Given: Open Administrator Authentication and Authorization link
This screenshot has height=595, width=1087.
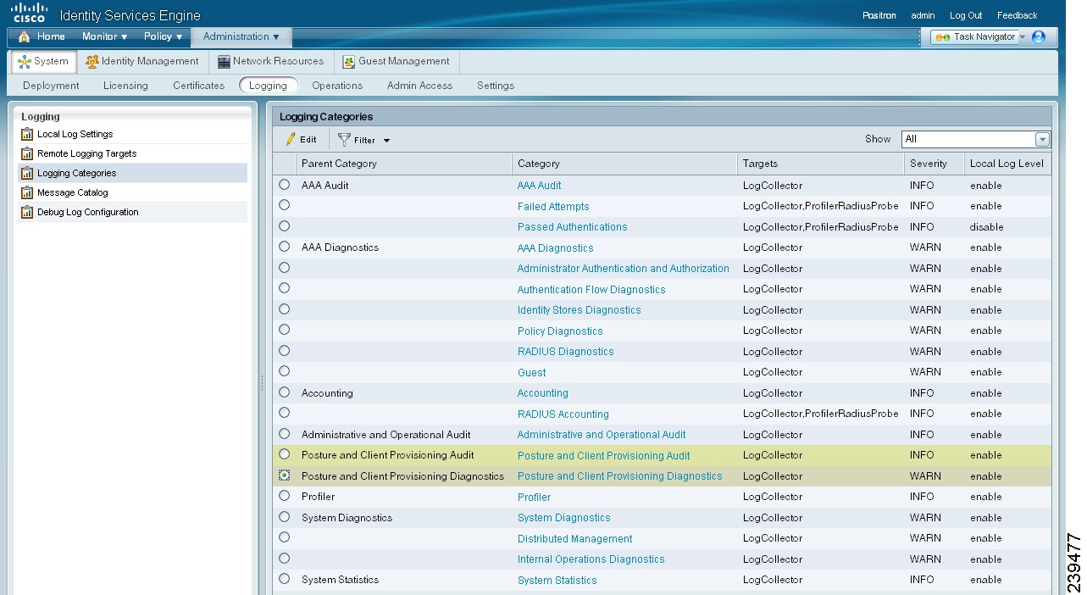Looking at the screenshot, I should pos(624,269).
